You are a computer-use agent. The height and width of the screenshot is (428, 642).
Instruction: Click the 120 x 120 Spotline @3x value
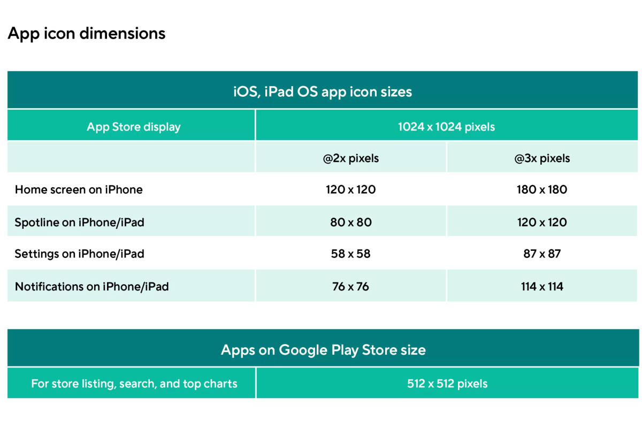[542, 222]
